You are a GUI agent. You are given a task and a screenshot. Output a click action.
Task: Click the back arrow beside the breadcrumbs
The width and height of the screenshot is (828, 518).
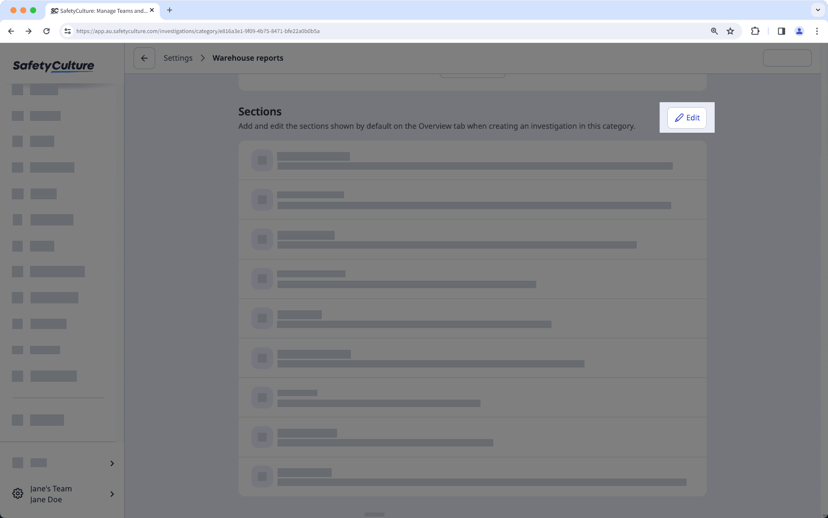click(x=144, y=58)
